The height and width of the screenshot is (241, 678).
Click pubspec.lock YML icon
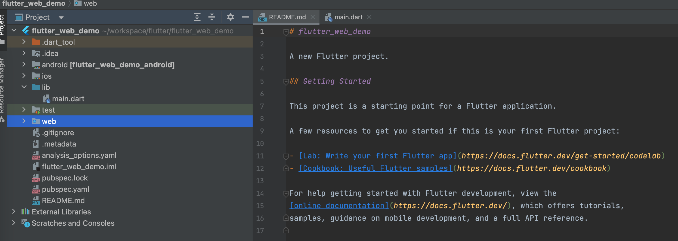36,178
